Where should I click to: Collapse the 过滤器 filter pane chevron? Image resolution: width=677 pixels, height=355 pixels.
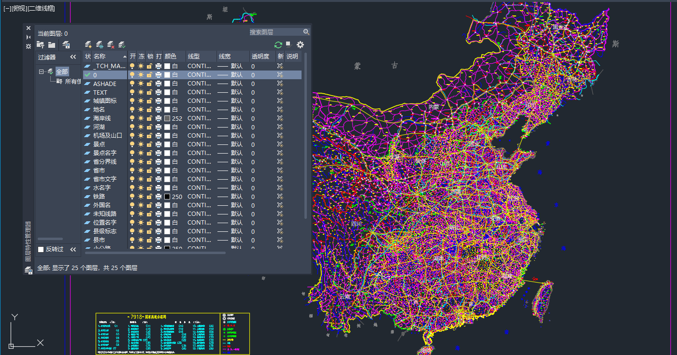pos(73,57)
